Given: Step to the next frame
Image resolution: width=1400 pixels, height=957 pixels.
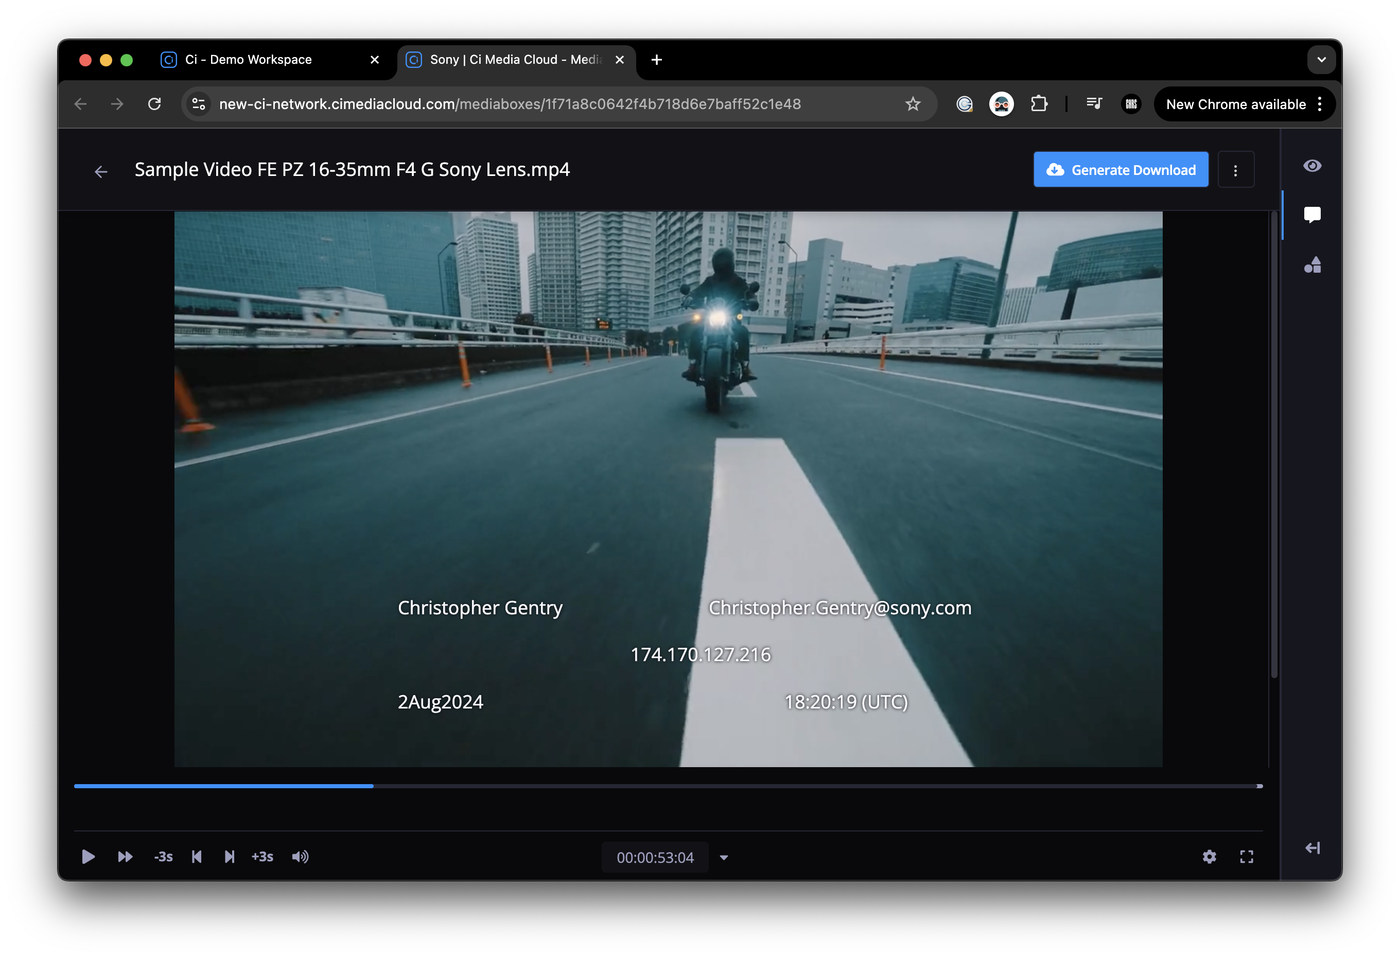Looking at the screenshot, I should [x=229, y=857].
